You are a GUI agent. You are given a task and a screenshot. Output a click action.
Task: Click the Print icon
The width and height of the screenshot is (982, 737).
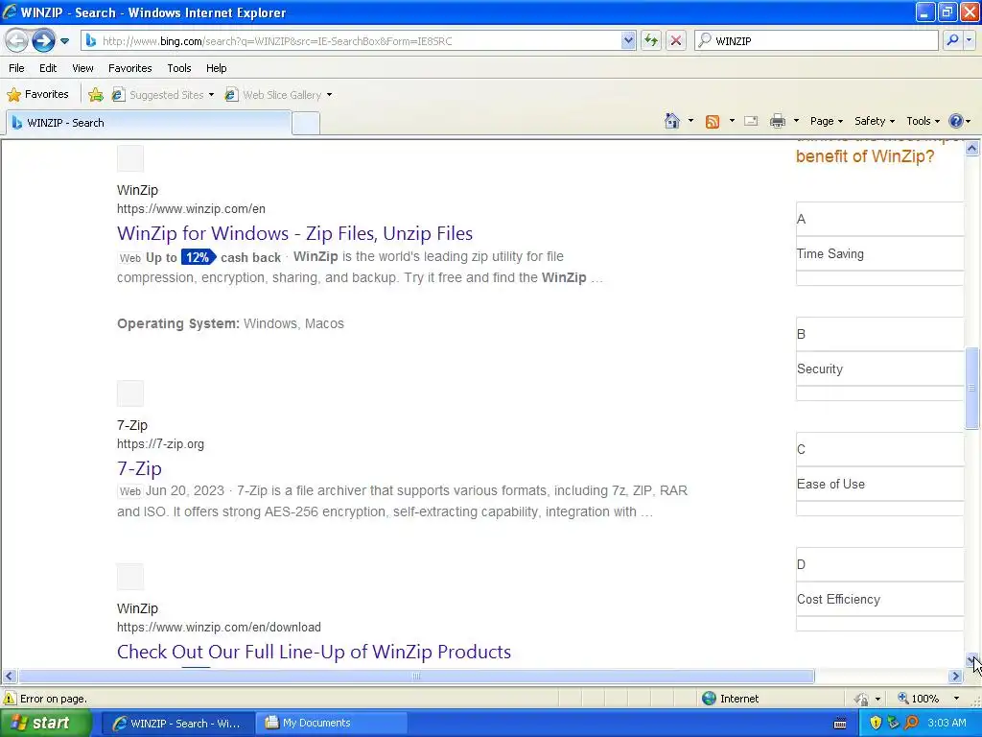coord(777,121)
